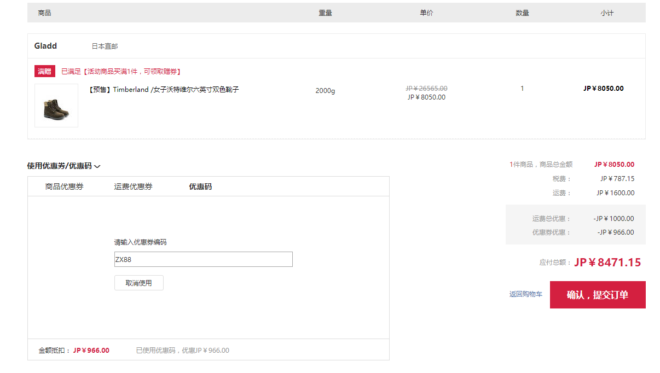Click 返回购物车 link
Viewport: 660px width, 373px height.
coord(526,294)
